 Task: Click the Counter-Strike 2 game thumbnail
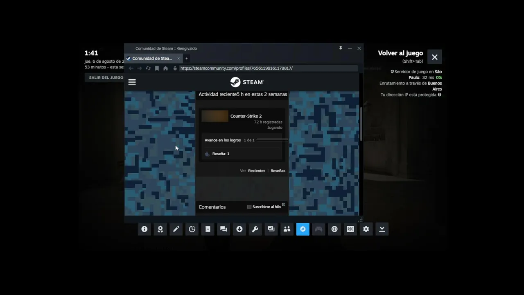(x=215, y=116)
